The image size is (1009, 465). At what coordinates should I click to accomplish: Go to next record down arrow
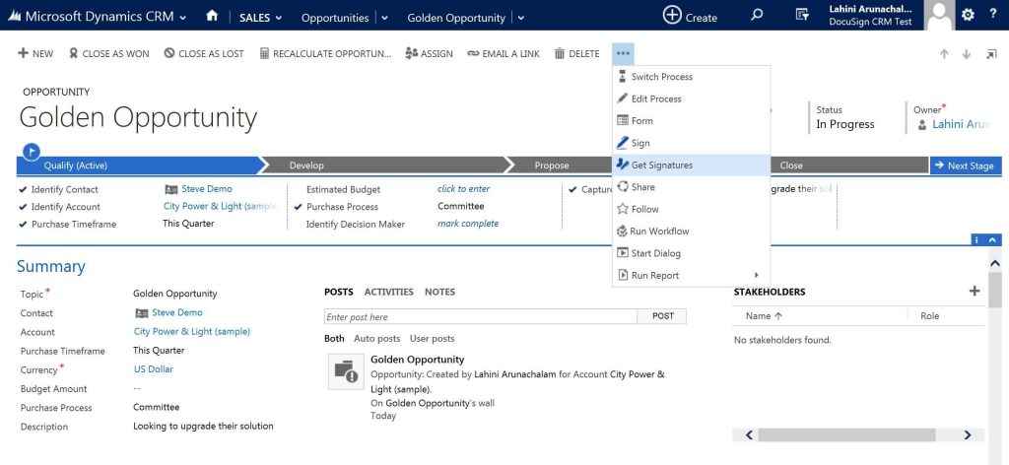click(967, 54)
